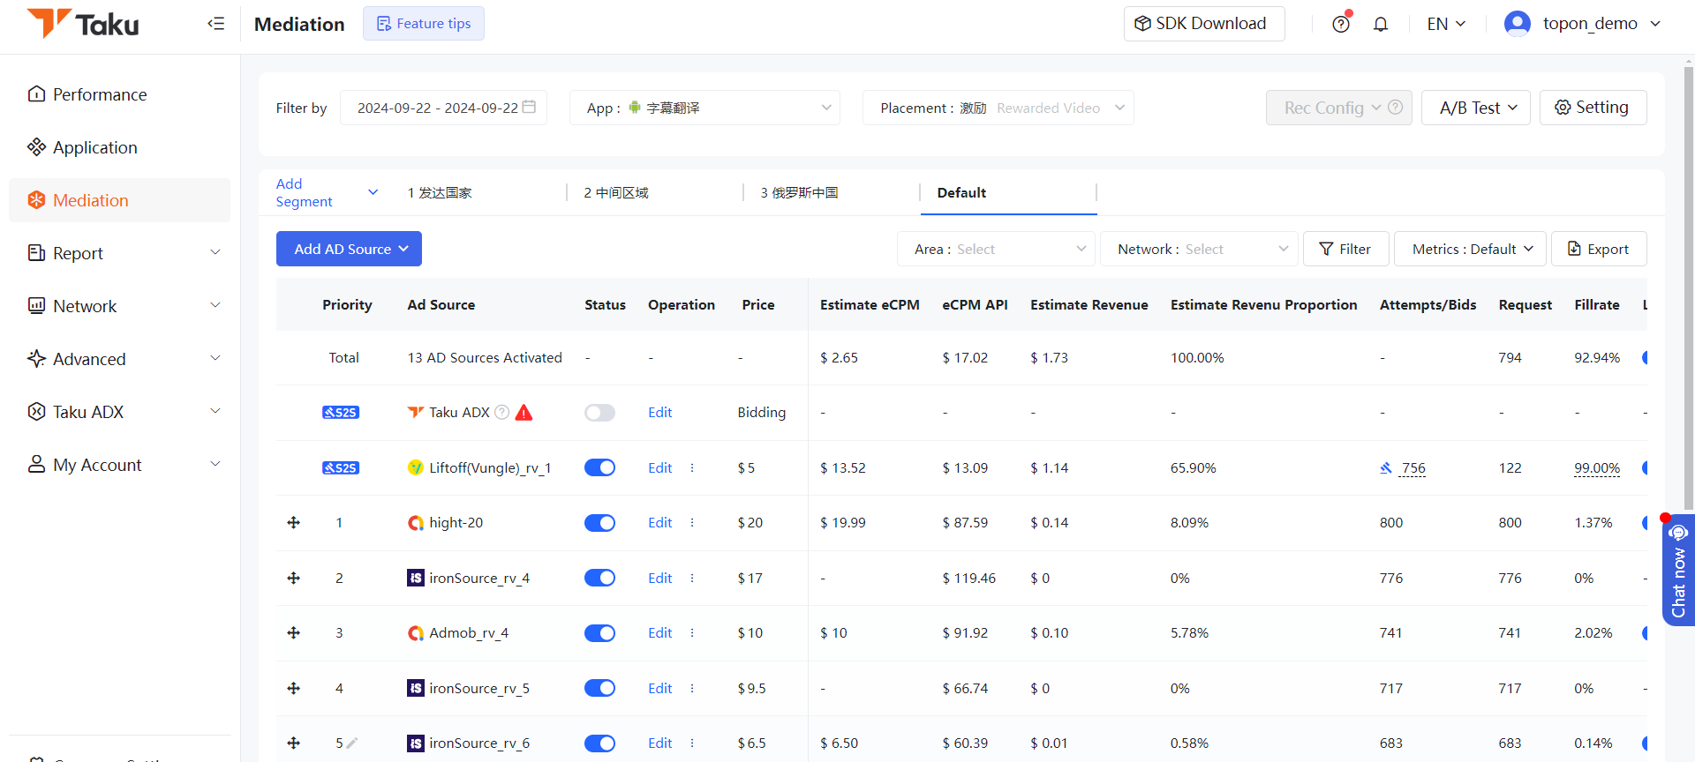Open more options for Liftoff(Vungle)_rv_1
The width and height of the screenshot is (1695, 762).
point(692,467)
